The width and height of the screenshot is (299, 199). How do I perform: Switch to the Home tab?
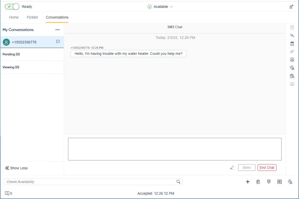14,17
